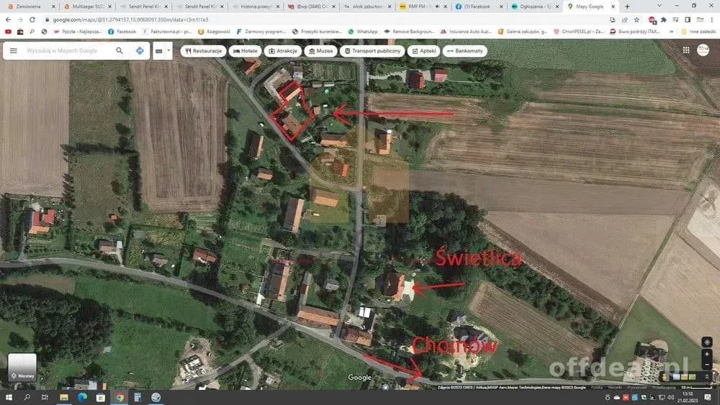Screen dimensions: 720x405
Task: Open the Chrome three-dot menu
Action: tap(712, 19)
